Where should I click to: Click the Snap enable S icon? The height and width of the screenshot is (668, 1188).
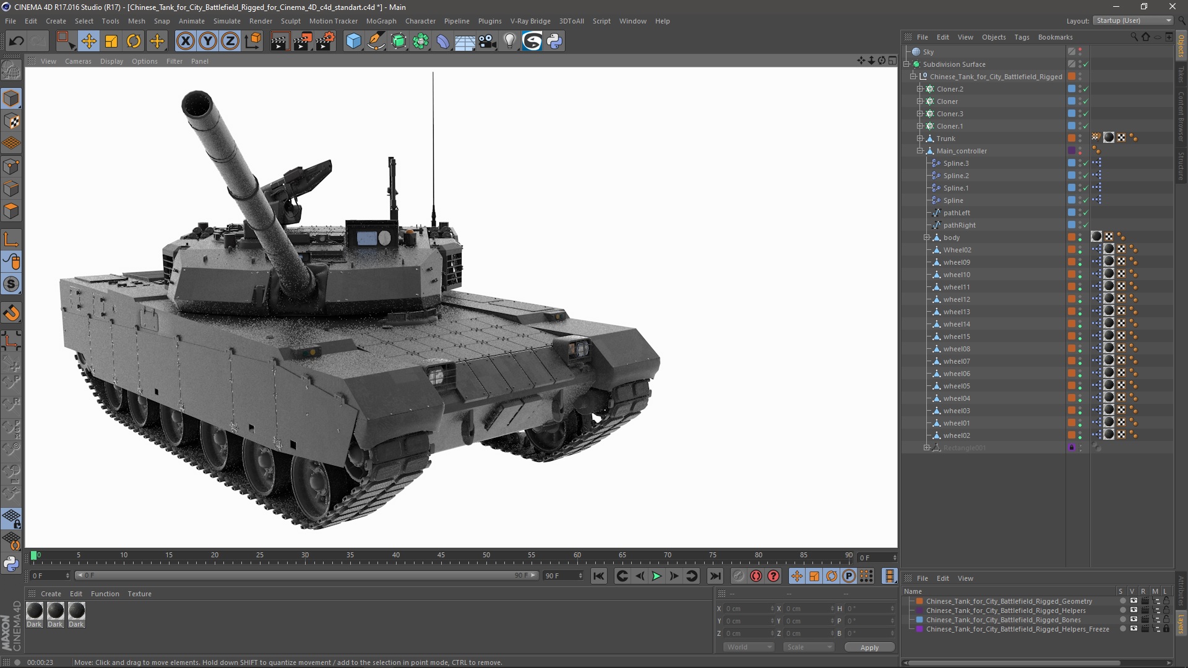pos(11,285)
